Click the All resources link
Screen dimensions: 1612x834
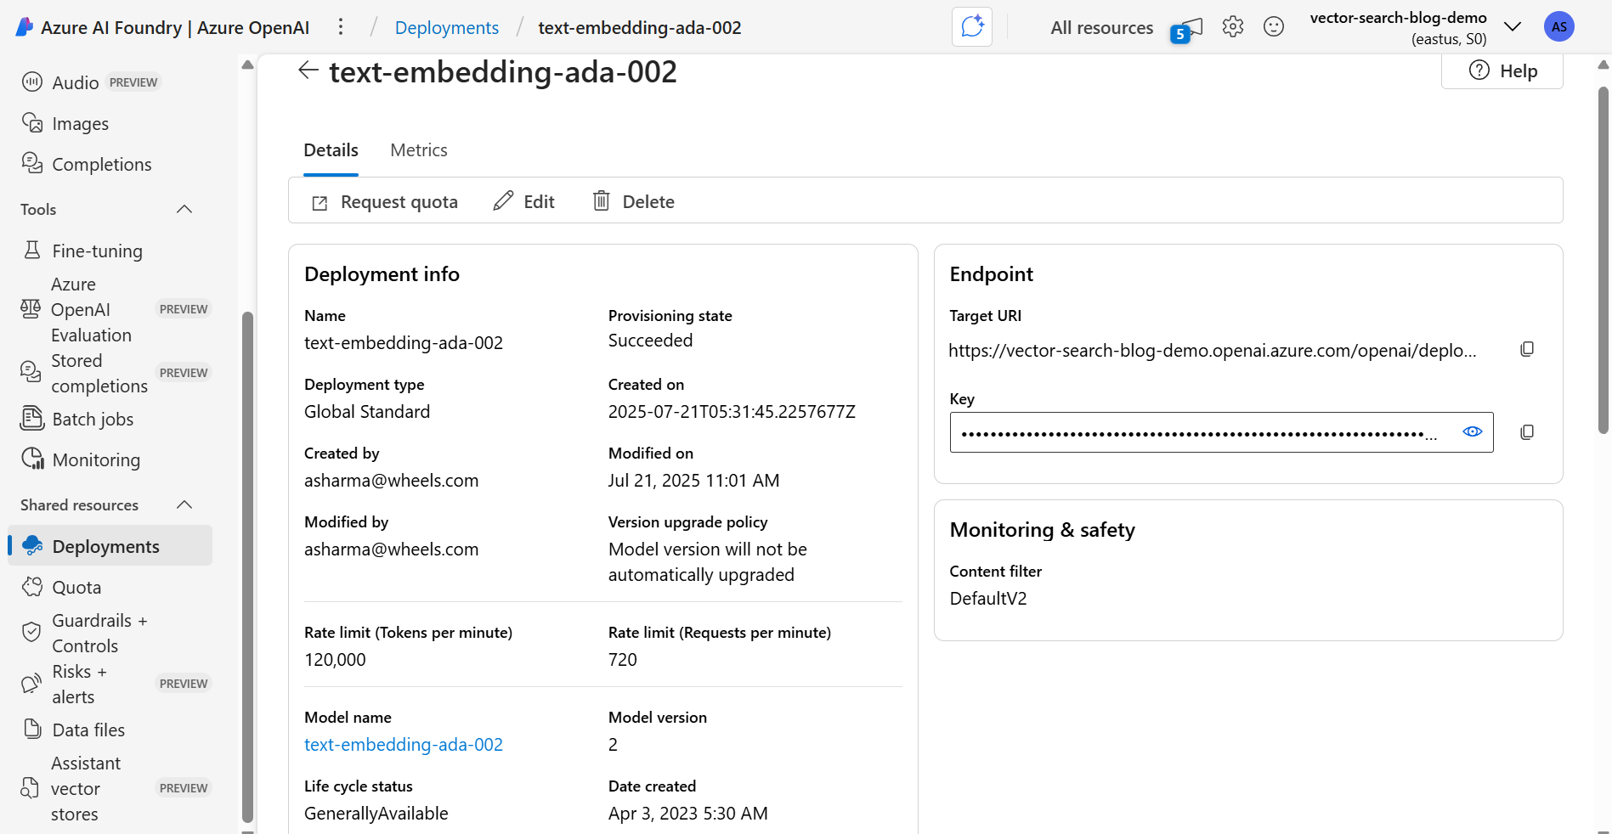pyautogui.click(x=1102, y=28)
